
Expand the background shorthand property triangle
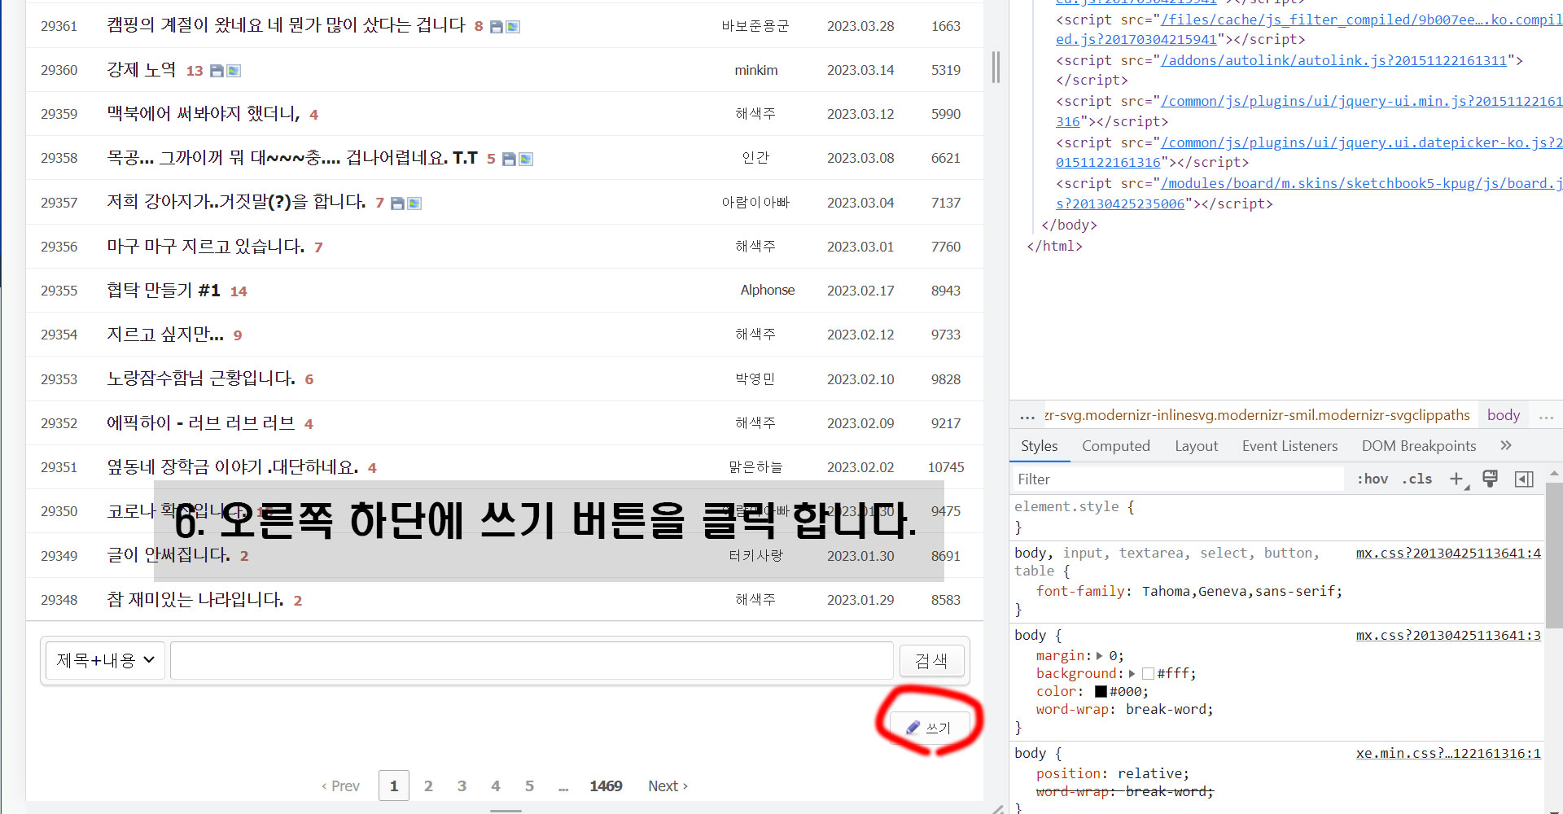tap(1132, 674)
